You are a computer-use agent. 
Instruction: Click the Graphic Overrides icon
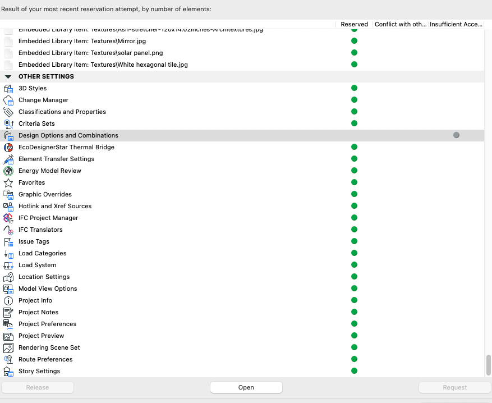(x=8, y=195)
